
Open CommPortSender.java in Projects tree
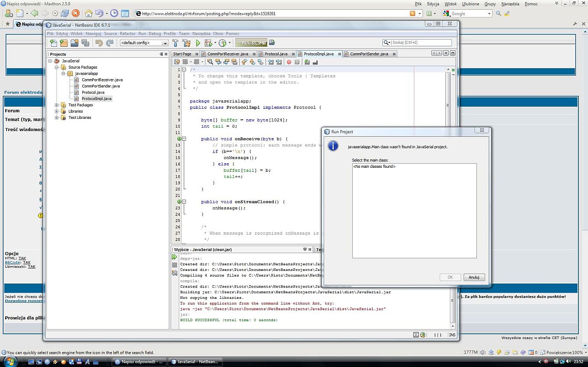101,86
